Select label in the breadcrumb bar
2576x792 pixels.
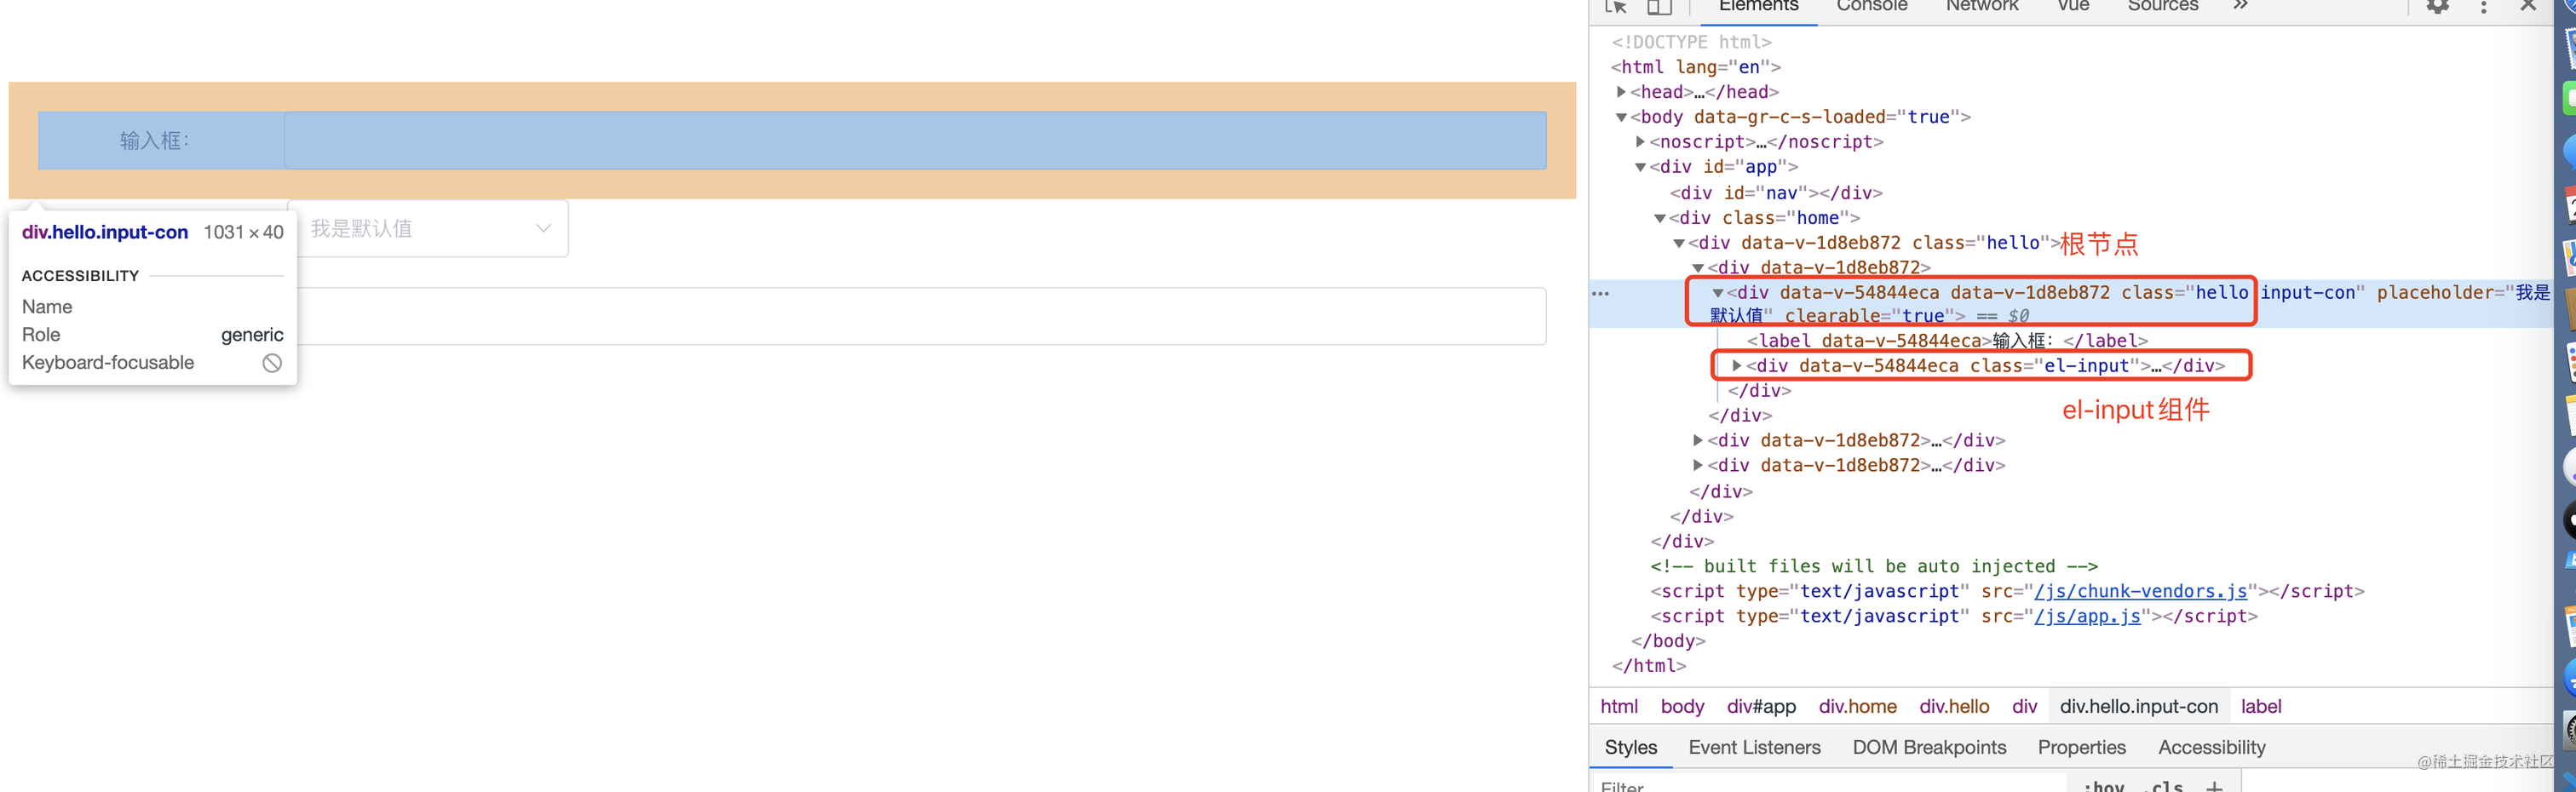click(x=2260, y=706)
